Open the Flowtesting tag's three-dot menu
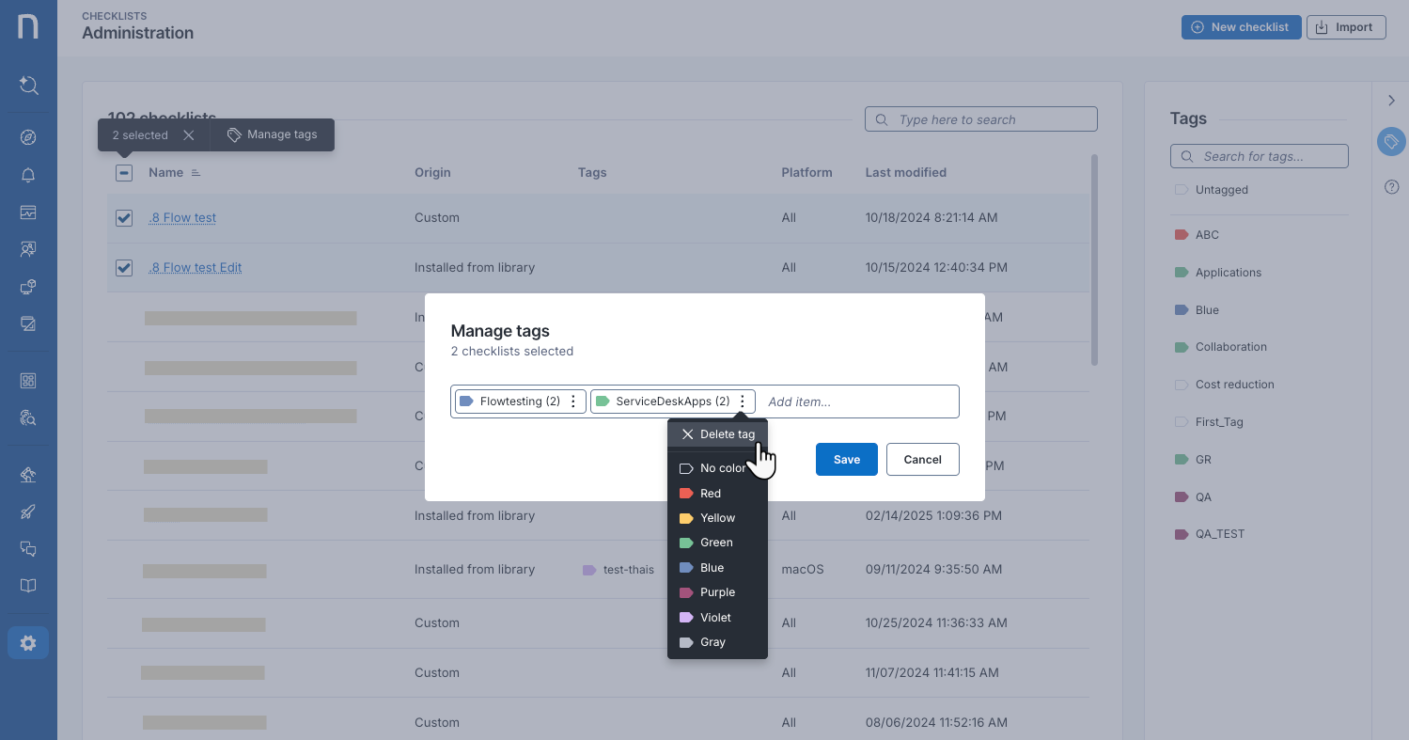 coord(573,401)
